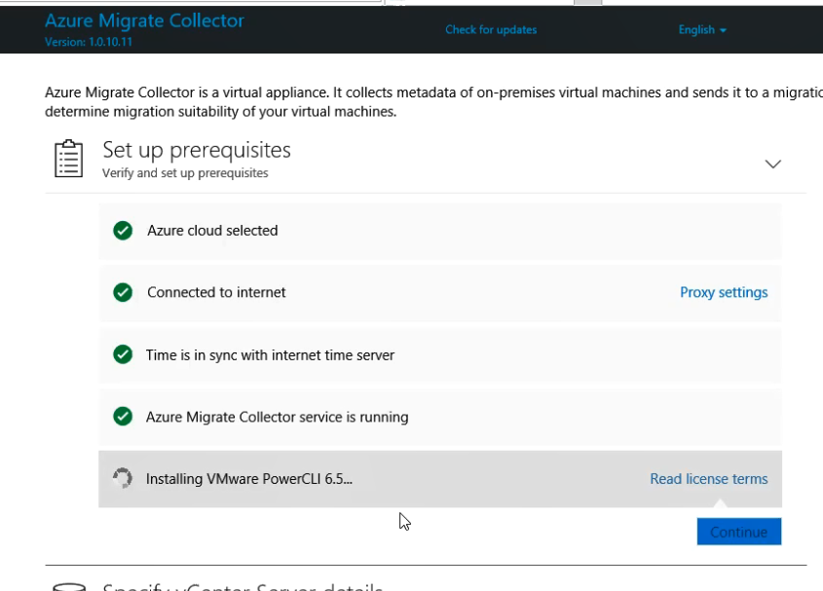
Task: Select the Installing VMware PowerCLI 6.5... text
Action: (249, 479)
